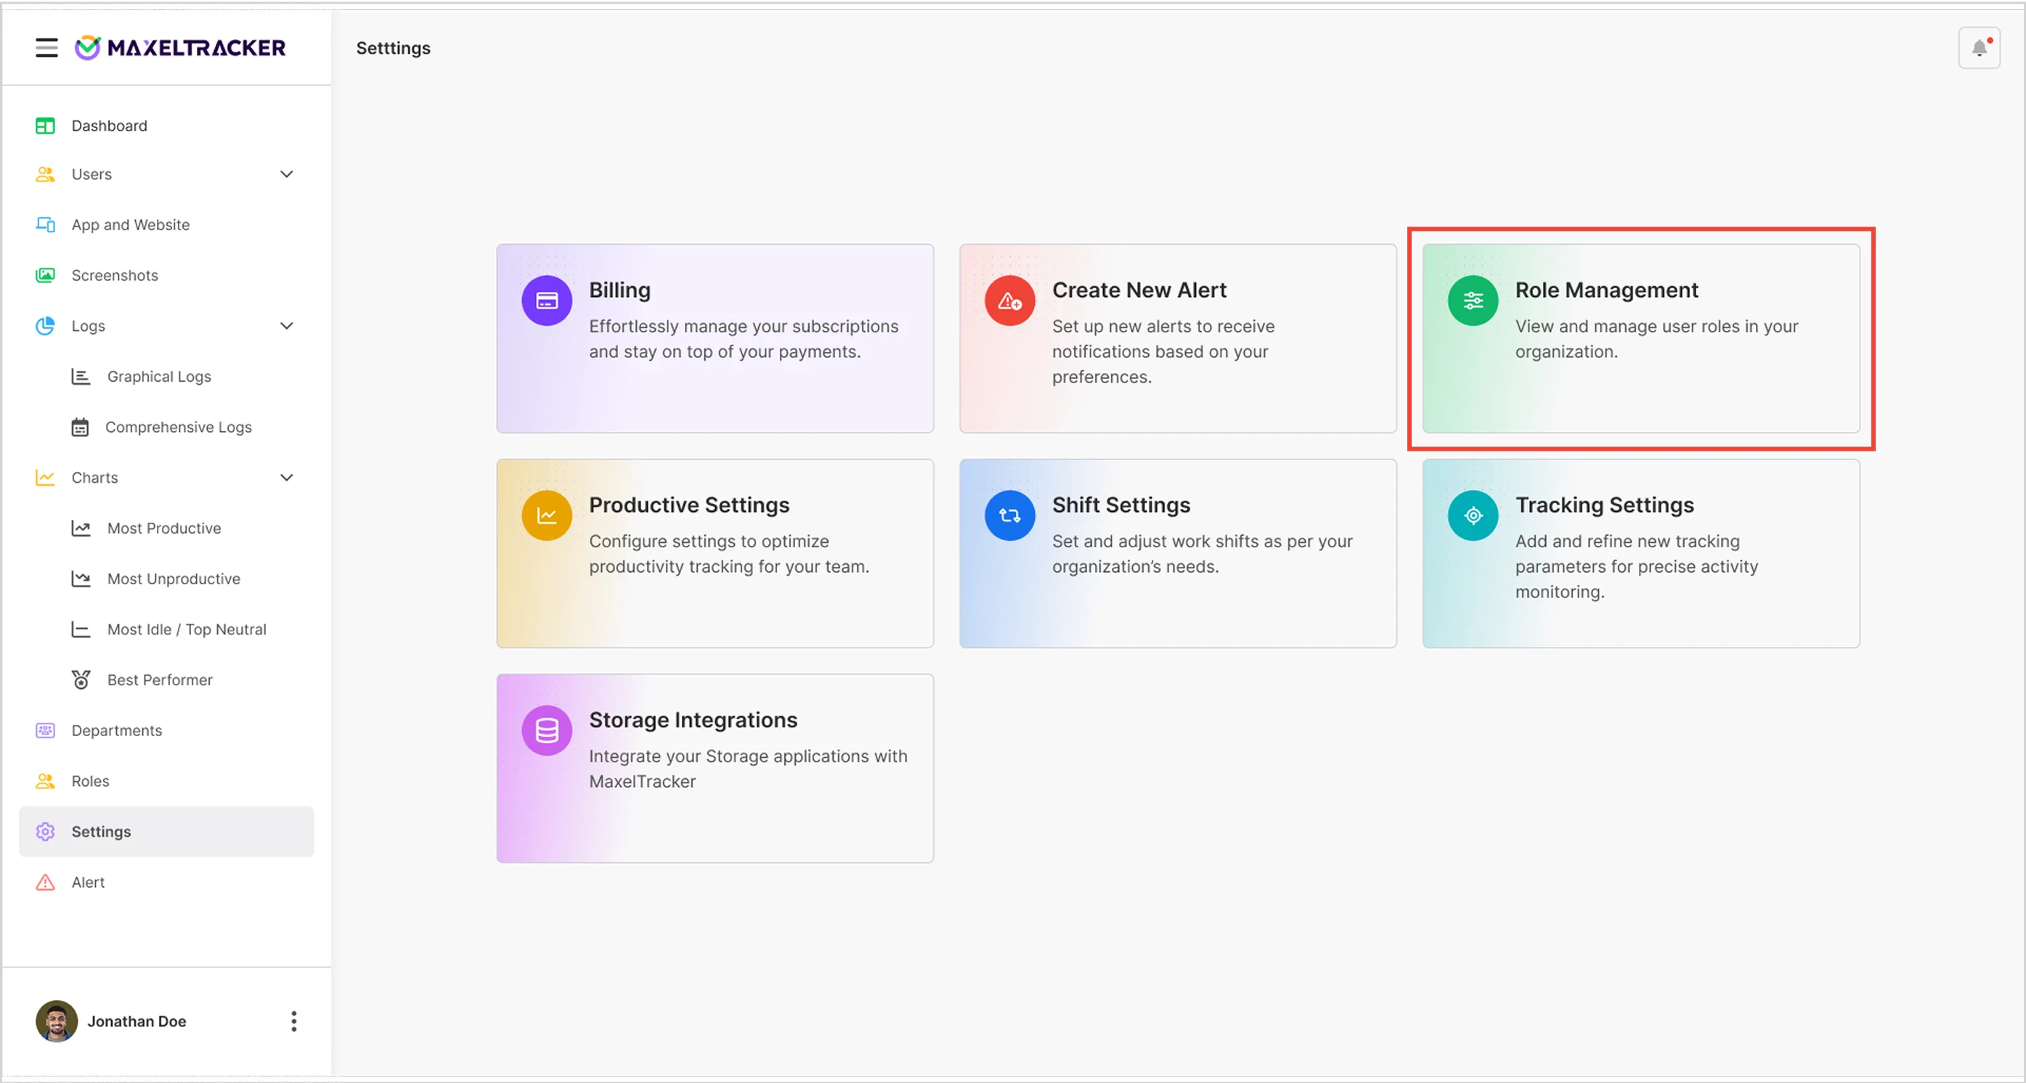
Task: Click the Most Unproductive chart icon
Action: (x=81, y=579)
